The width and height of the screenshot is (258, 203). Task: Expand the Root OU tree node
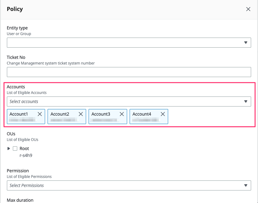(x=9, y=148)
